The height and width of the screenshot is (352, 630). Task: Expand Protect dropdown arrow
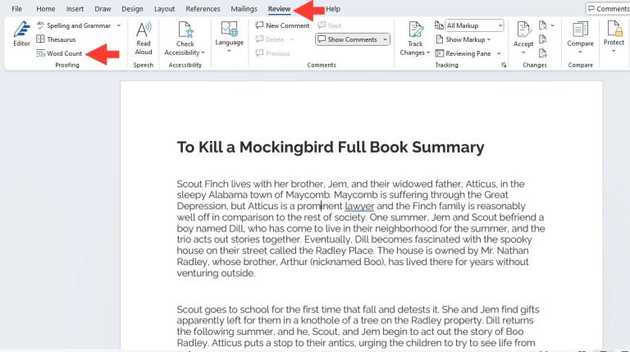coord(614,51)
